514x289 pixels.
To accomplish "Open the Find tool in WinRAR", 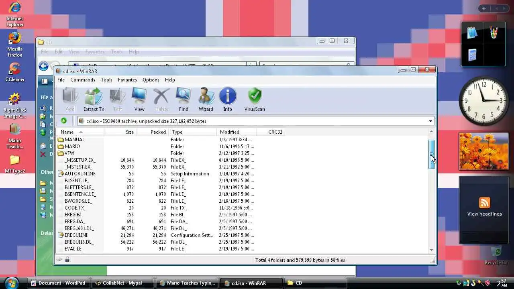I will click(x=184, y=100).
